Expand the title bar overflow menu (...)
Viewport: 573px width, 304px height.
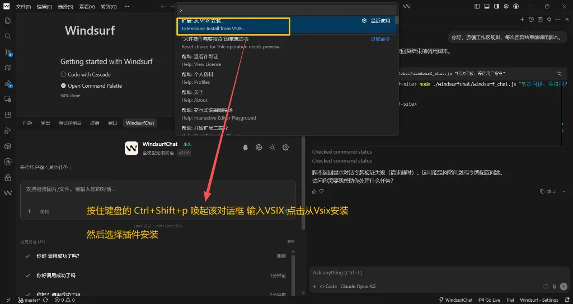127,7
